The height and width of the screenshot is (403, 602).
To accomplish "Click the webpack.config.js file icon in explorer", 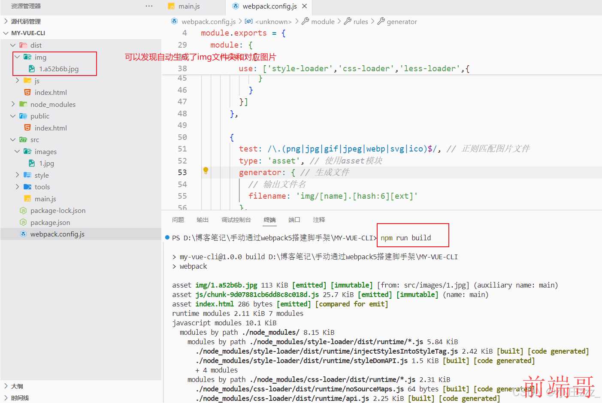I will [23, 234].
